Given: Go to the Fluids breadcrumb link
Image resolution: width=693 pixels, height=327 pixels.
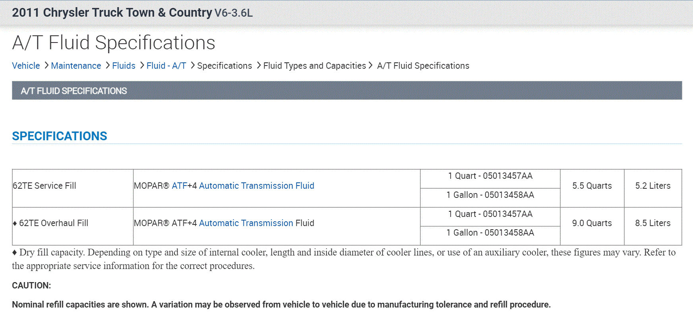Looking at the screenshot, I should 124,66.
